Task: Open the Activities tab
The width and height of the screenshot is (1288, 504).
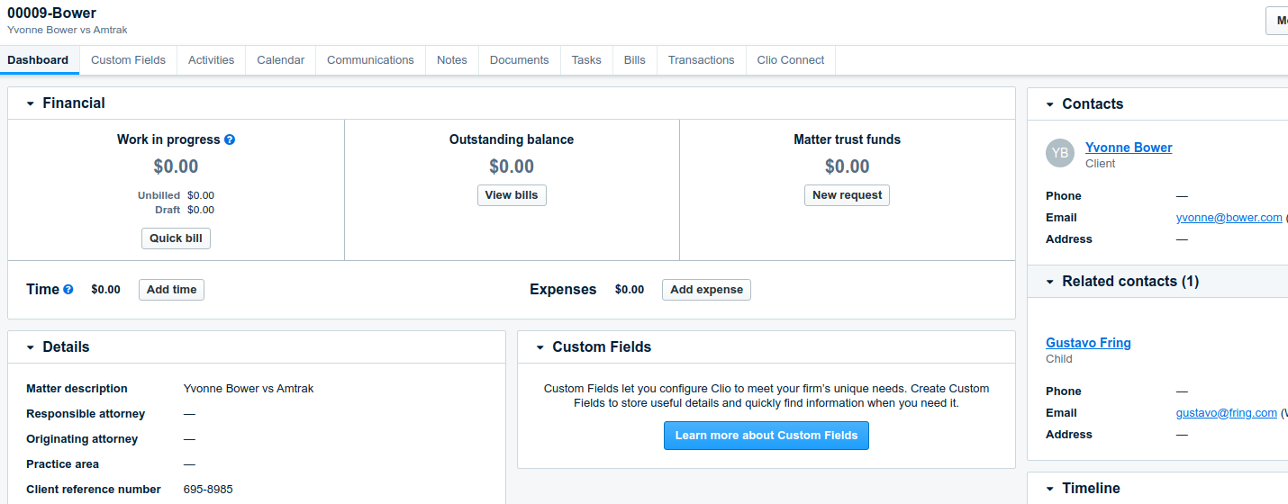Action: click(x=211, y=60)
